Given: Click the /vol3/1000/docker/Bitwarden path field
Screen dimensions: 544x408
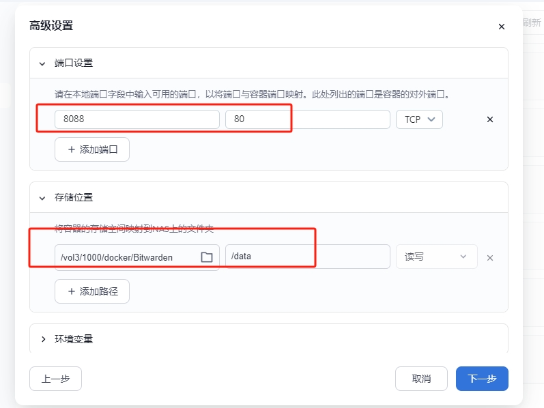Looking at the screenshot, I should [126, 257].
